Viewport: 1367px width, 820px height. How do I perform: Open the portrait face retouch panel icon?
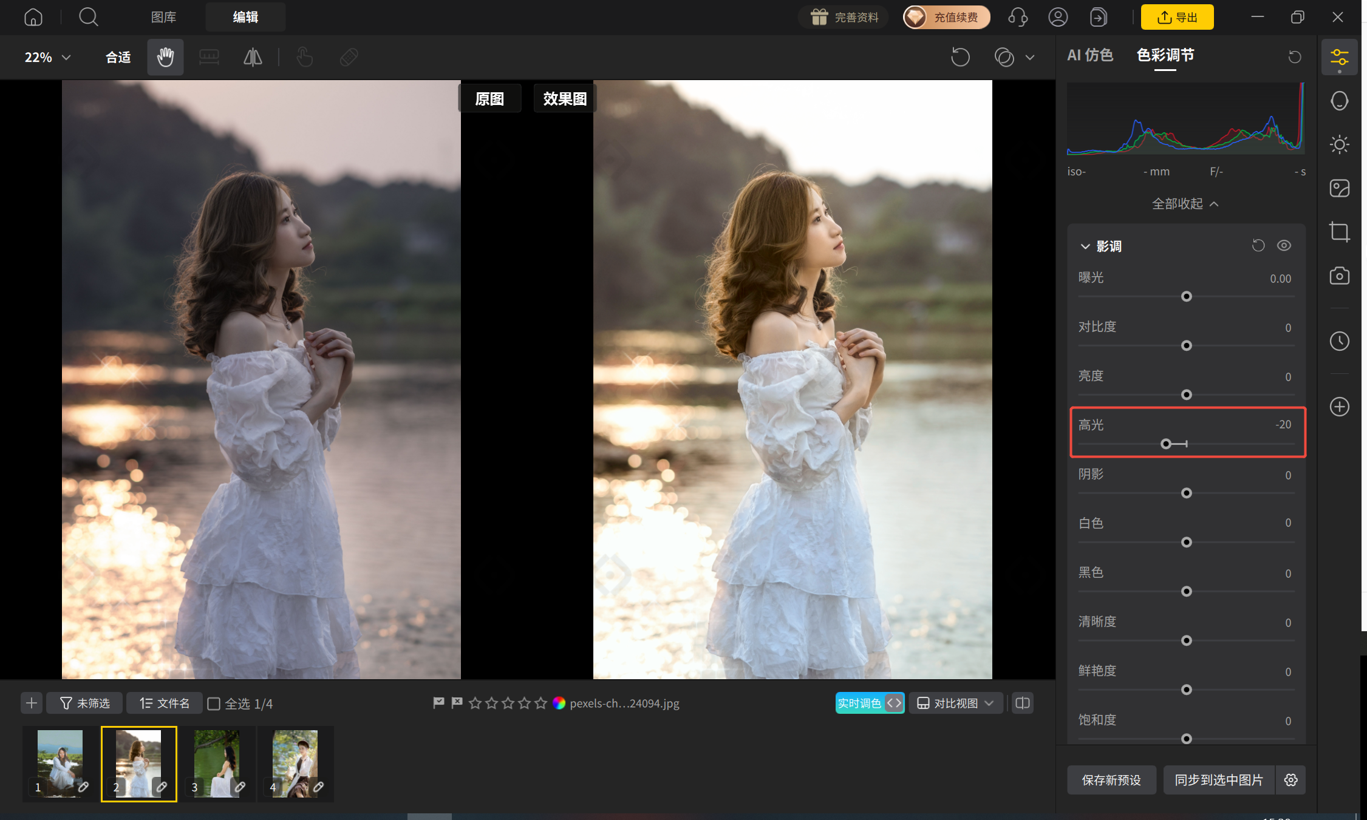click(1340, 101)
